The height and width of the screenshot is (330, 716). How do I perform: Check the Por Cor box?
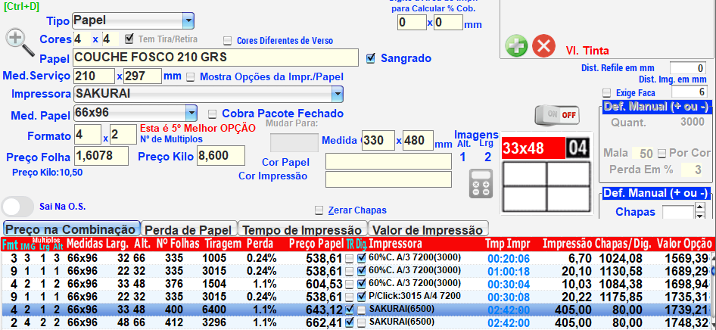tap(662, 153)
